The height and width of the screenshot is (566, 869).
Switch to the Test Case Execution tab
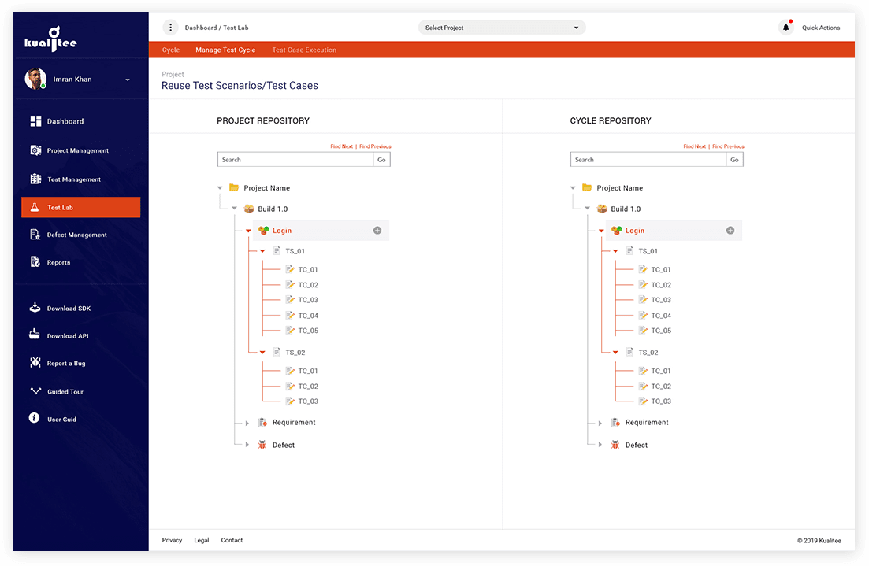pyautogui.click(x=303, y=50)
